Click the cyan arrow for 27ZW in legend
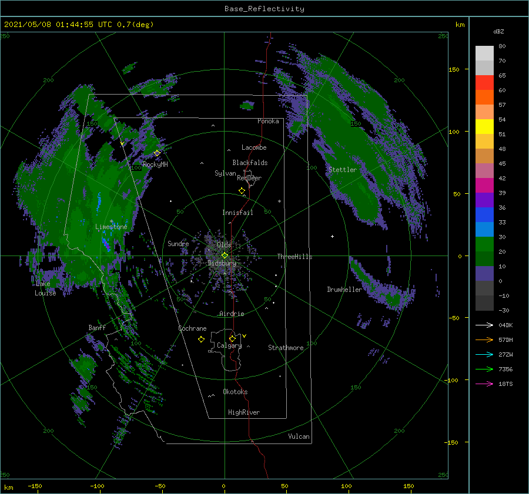Image resolution: width=529 pixels, height=494 pixels. (x=484, y=354)
